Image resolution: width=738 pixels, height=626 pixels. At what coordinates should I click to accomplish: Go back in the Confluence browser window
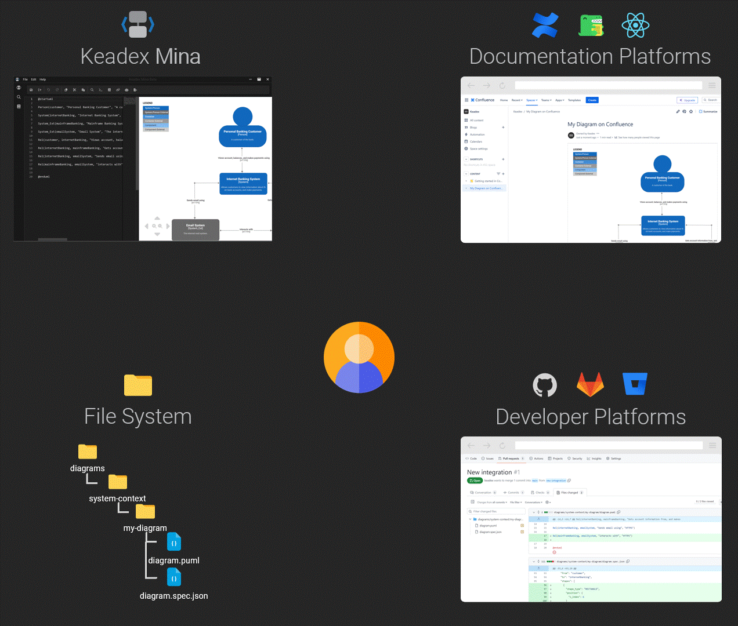click(x=471, y=85)
